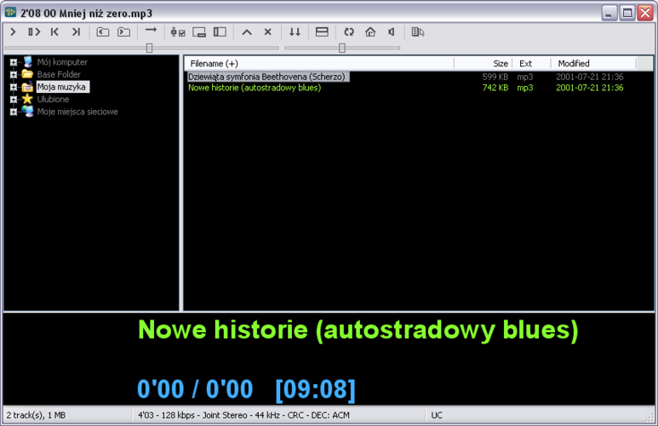
Task: Expand the Moja muzyka tree node
Action: 14,87
